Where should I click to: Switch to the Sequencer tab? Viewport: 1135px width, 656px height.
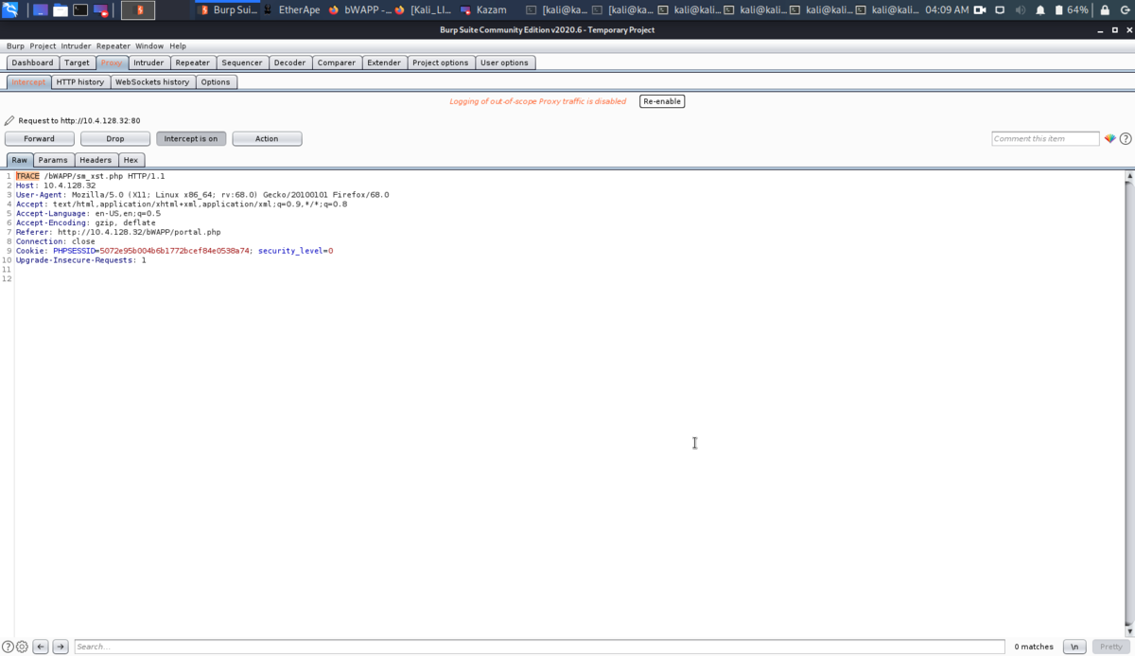pyautogui.click(x=242, y=62)
